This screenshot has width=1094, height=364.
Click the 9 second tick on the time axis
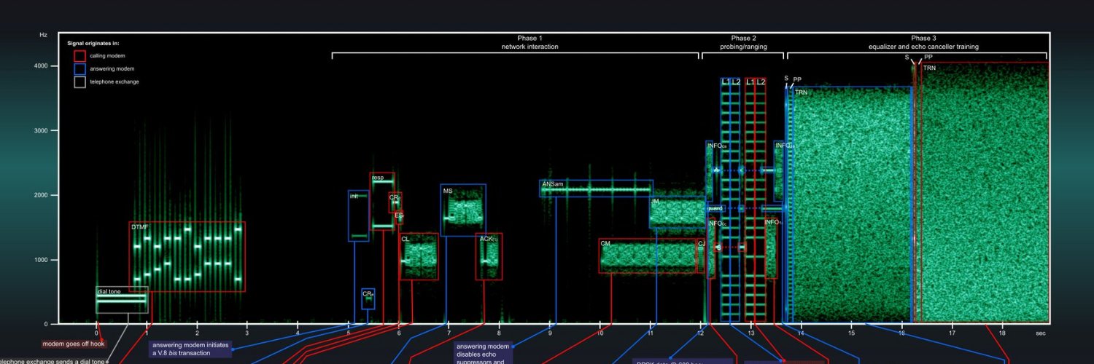(x=549, y=333)
